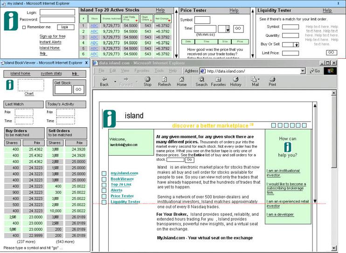Click the square icon beside my.island.com link

coord(104,173)
